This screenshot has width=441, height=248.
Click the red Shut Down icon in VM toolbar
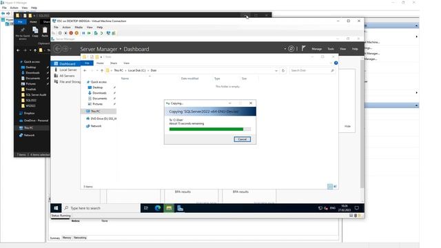point(71,33)
